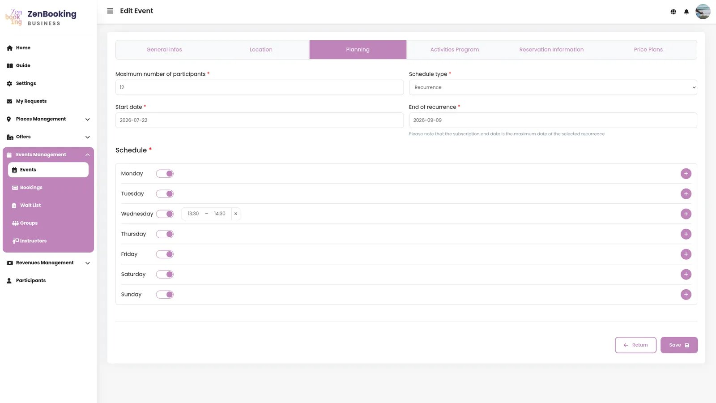Toggle Sunday schedule switch

pyautogui.click(x=165, y=295)
